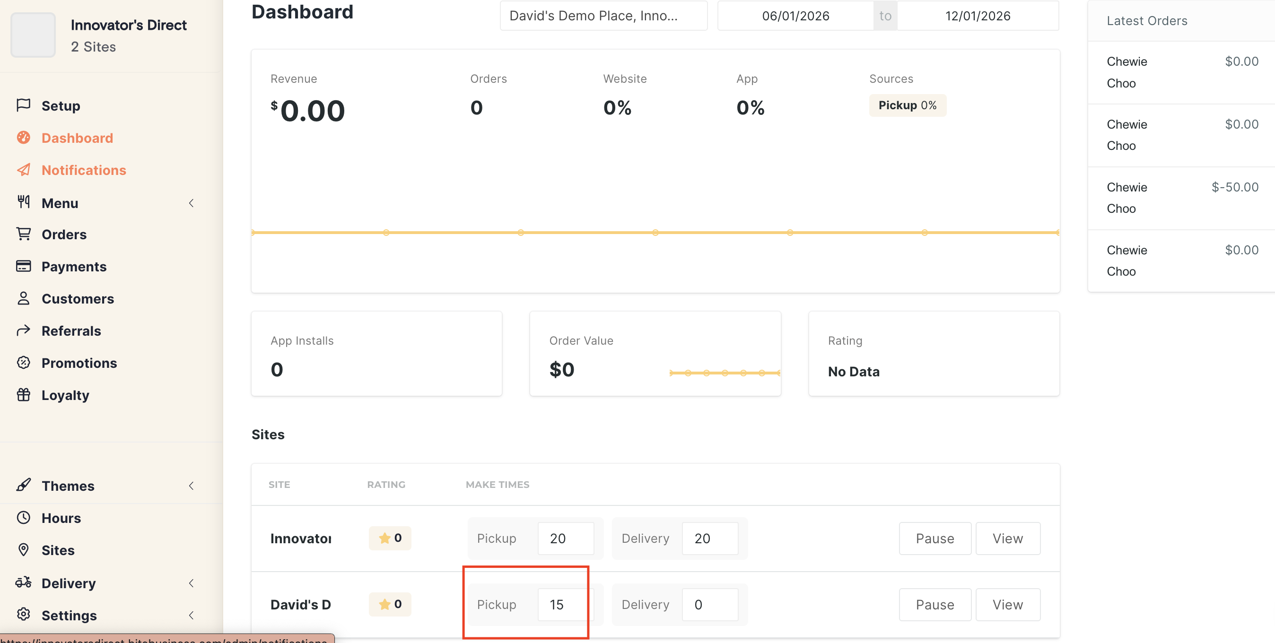Pause the Innovator site
Screen dimensions: 1275x643
[934, 539]
